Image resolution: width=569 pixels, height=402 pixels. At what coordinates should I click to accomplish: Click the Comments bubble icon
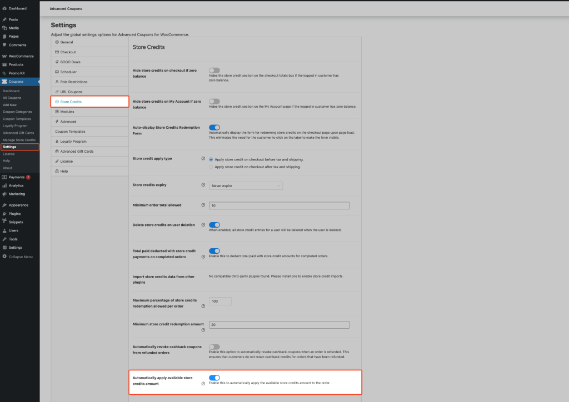pos(4,45)
